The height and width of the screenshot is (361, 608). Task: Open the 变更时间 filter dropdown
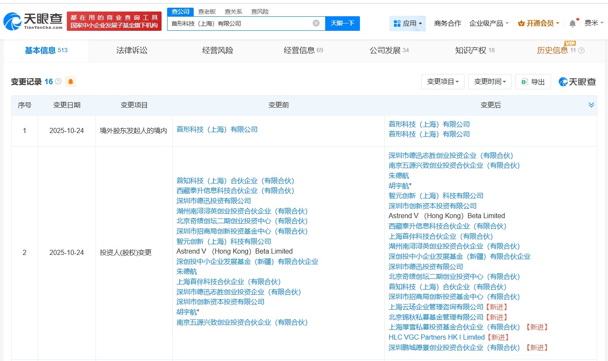point(489,81)
